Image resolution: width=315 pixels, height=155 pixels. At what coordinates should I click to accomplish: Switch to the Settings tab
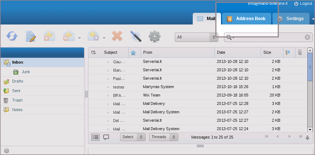(290, 19)
